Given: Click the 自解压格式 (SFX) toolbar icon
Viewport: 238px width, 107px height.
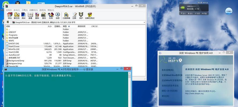Looking at the screenshot, I should click(90, 16).
